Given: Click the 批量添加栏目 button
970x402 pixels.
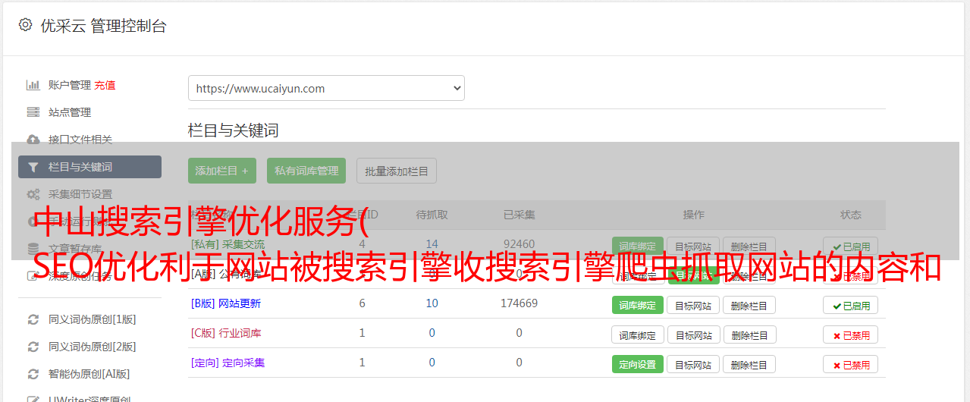Looking at the screenshot, I should click(x=397, y=171).
